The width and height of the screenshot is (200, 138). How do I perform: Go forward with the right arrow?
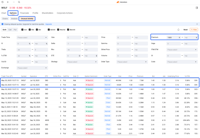[14, 2]
